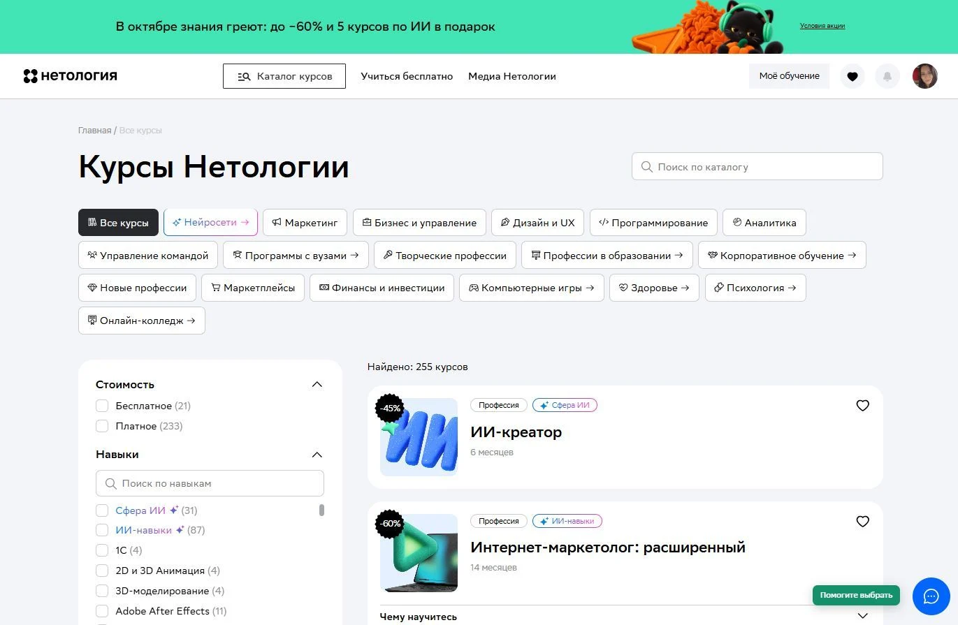Image resolution: width=958 pixels, height=625 pixels.
Task: Collapse the Стоимость filter section
Action: click(x=317, y=385)
